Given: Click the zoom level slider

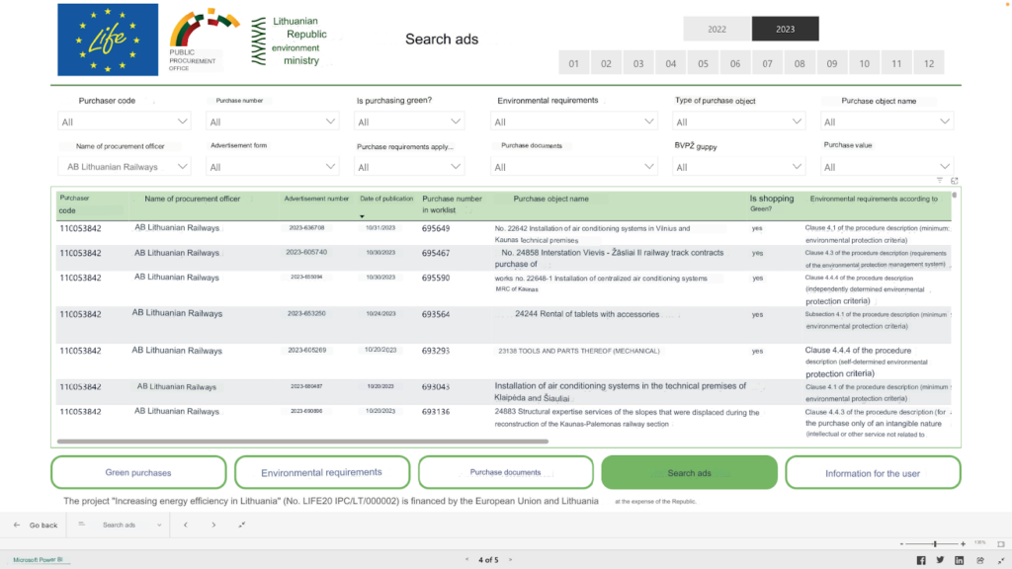Looking at the screenshot, I should [934, 543].
